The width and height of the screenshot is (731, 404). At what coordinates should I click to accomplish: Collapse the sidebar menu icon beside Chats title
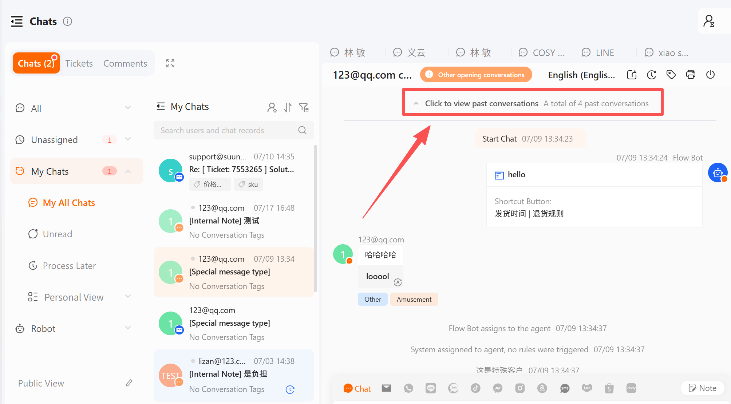17,21
